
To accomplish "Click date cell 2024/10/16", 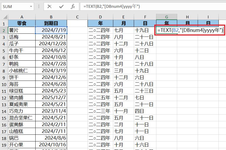I will (51, 145).
